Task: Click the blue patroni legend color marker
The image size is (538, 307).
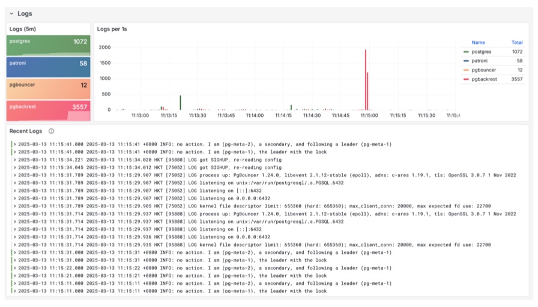Action: point(466,61)
